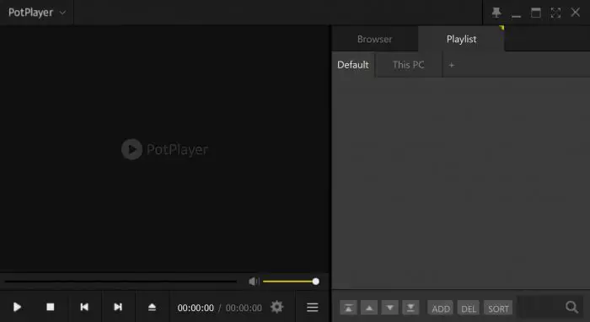Mute audio with the speaker icon
The height and width of the screenshot is (322, 590).
point(254,282)
